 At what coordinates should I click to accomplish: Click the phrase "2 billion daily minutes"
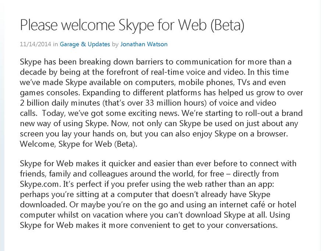coord(60,103)
